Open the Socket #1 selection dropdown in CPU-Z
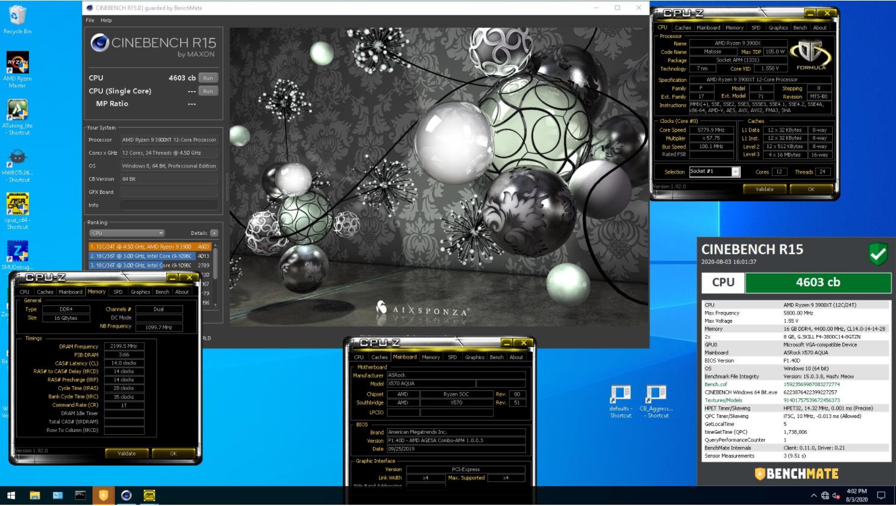 pyautogui.click(x=736, y=172)
